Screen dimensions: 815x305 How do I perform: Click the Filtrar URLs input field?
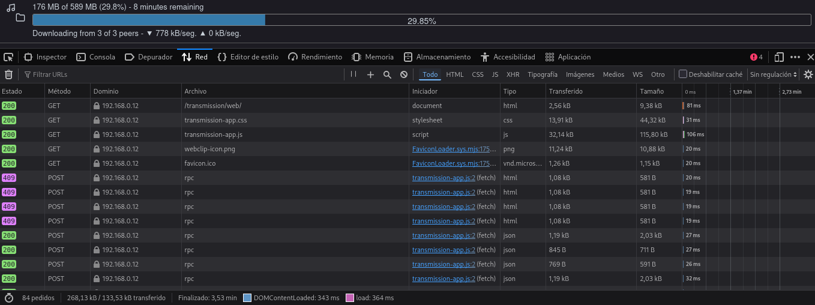pyautogui.click(x=180, y=74)
